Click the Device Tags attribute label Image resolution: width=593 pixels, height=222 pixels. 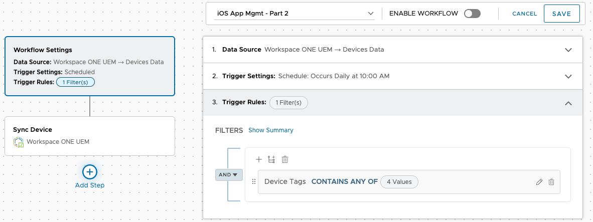[x=285, y=181]
